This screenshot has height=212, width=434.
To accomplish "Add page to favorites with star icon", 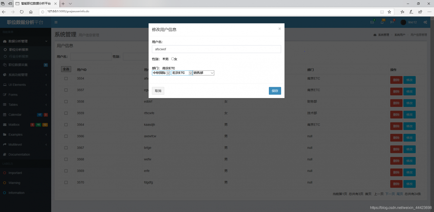I will (x=389, y=12).
